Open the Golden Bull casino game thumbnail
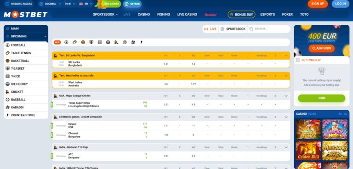This screenshot has height=169, width=353. point(308,151)
